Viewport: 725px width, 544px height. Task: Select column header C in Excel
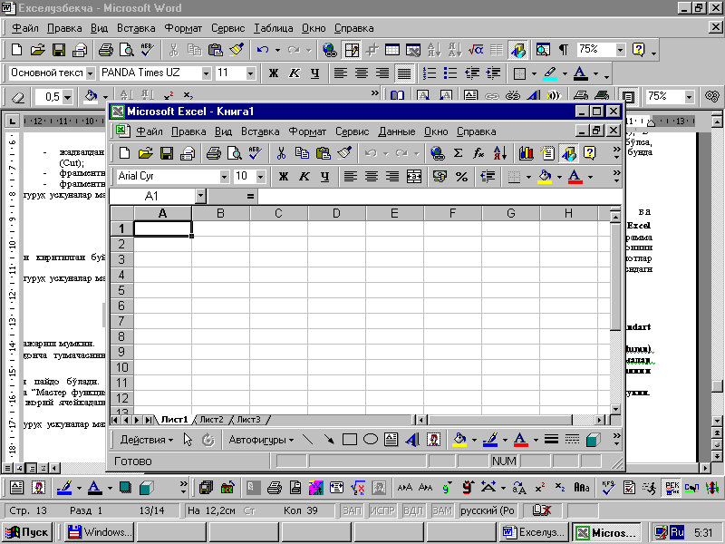(278, 213)
